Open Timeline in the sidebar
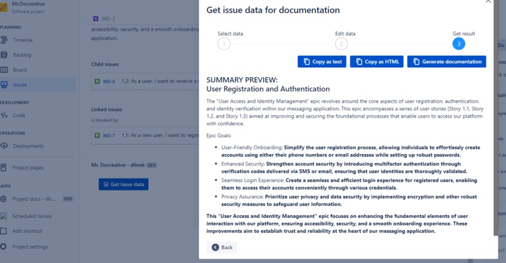Image resolution: width=506 pixels, height=263 pixels. [x=23, y=40]
